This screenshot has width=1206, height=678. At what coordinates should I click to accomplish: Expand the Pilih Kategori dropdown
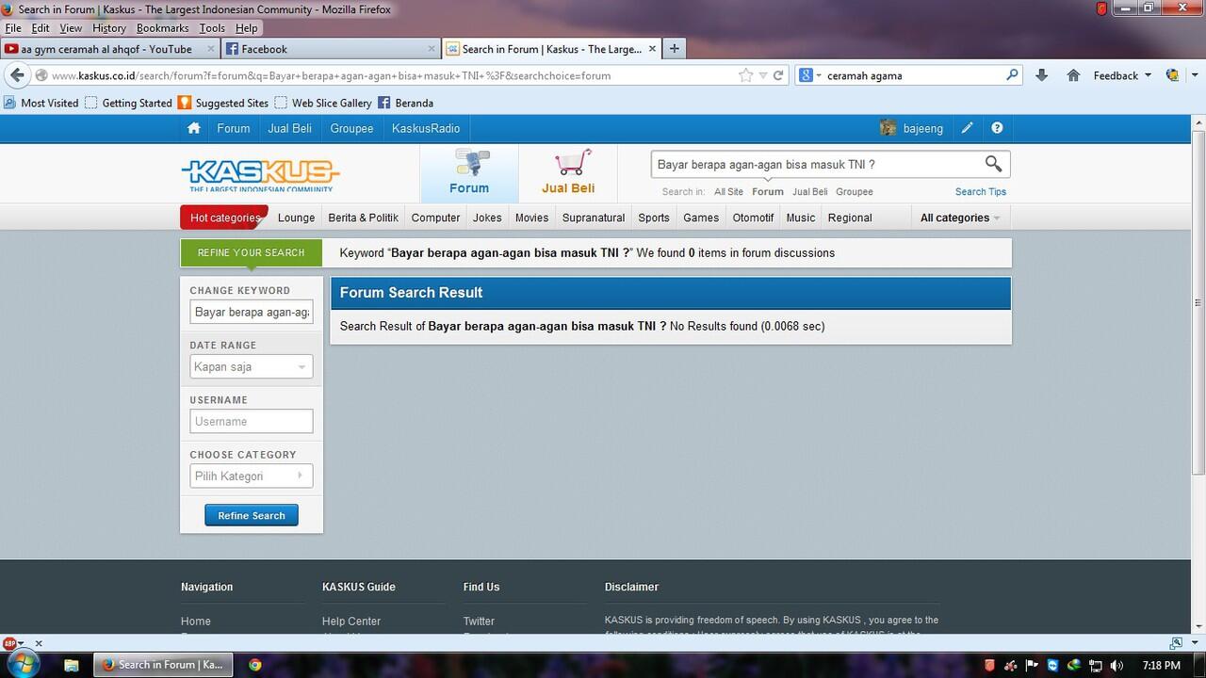252,476
